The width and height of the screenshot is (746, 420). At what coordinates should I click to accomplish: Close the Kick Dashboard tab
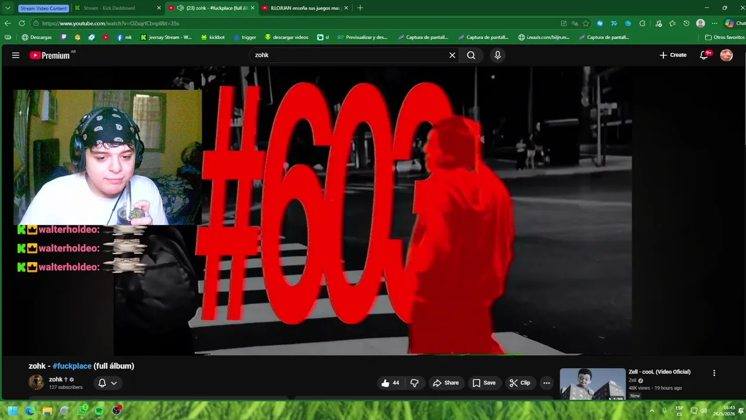159,8
